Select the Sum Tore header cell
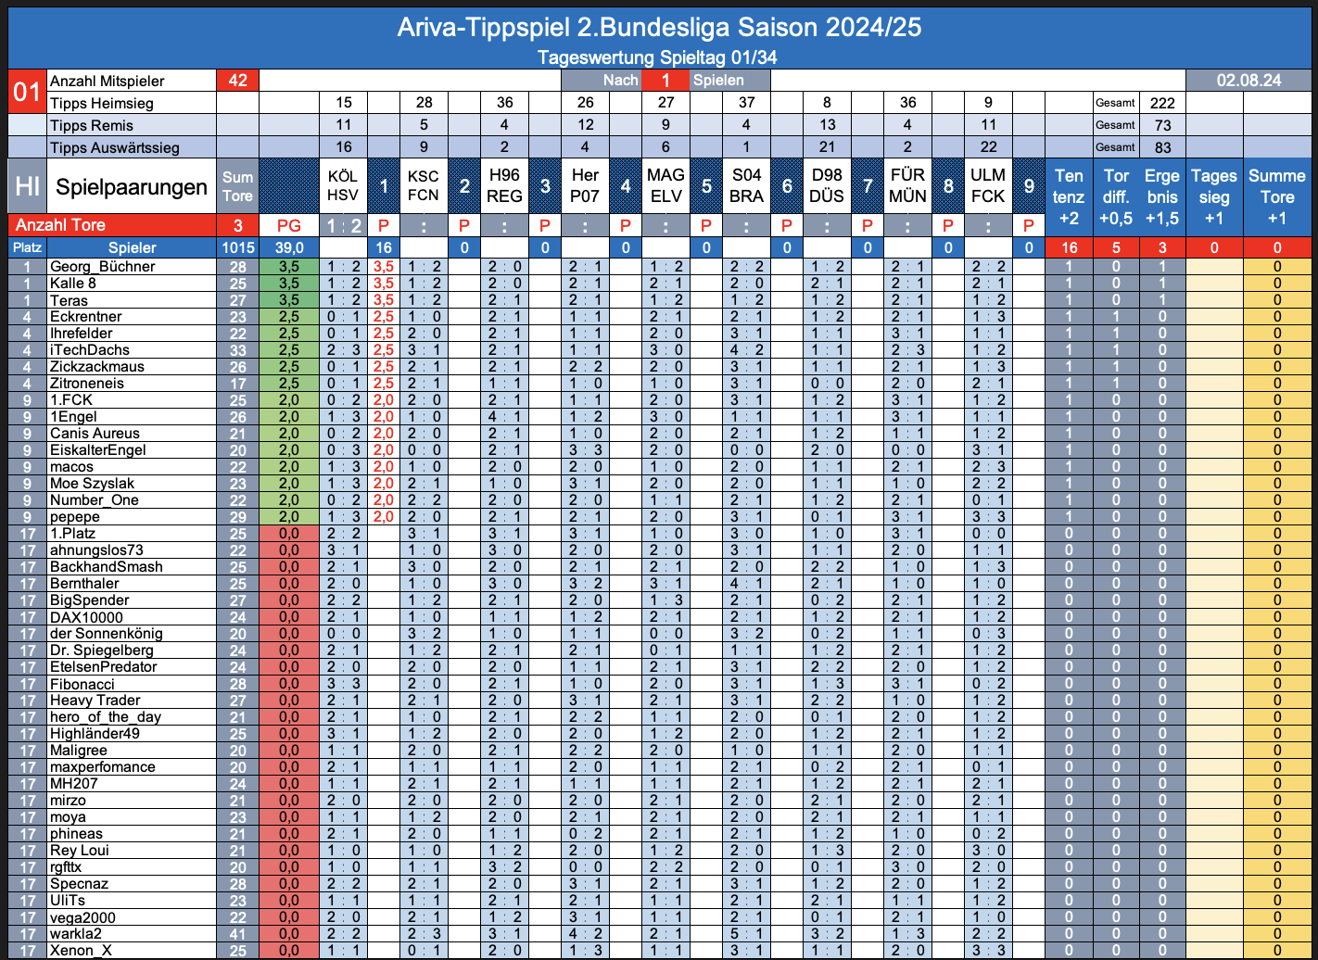The width and height of the screenshot is (1318, 960). 237,186
